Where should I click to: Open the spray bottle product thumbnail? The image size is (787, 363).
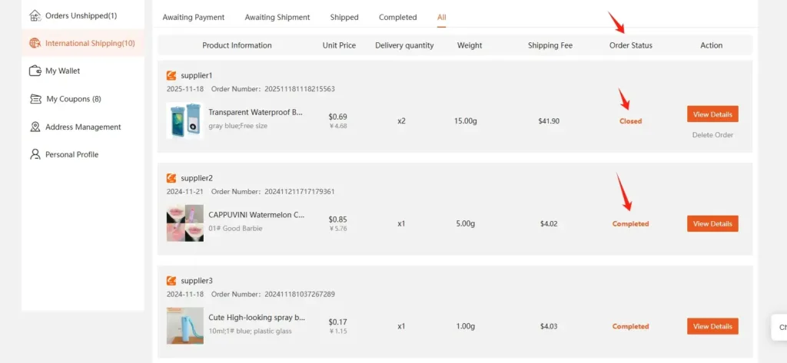coord(185,326)
